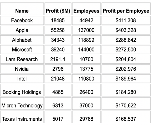
Task: Click the Nvidia name cell
Action: [x=22, y=69]
